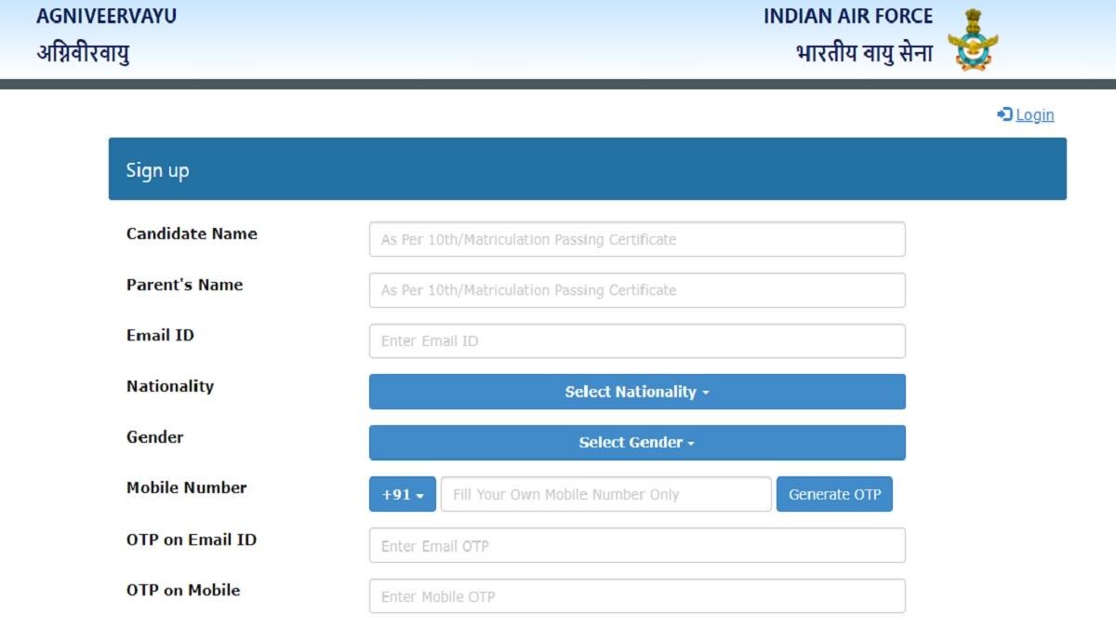Focus the Parent's Name input box
Screen dimensions: 1116x628
point(637,290)
